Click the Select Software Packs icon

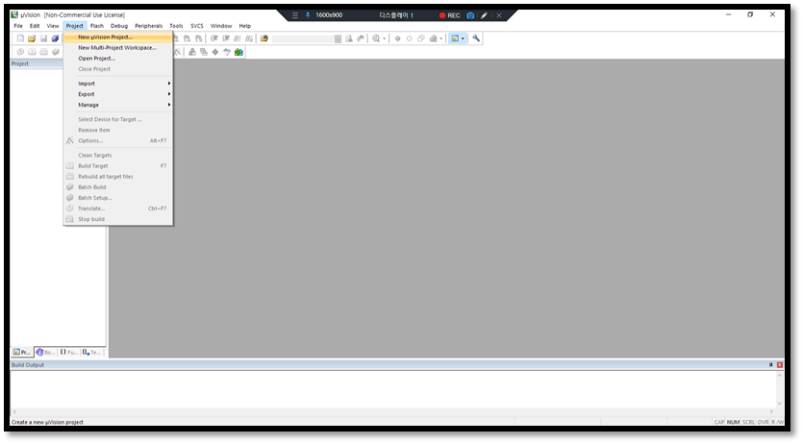(x=227, y=52)
